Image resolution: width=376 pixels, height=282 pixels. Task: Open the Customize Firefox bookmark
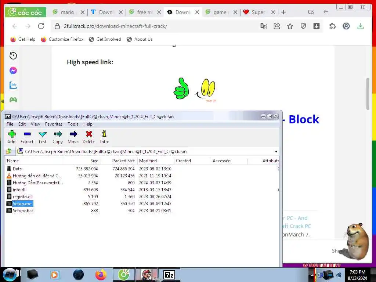tap(62, 39)
